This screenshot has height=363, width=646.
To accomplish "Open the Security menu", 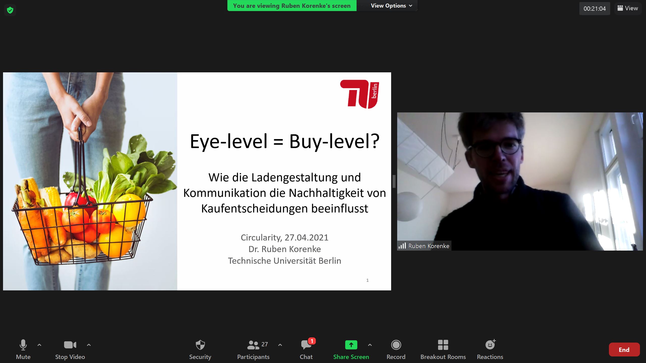I will tap(200, 349).
